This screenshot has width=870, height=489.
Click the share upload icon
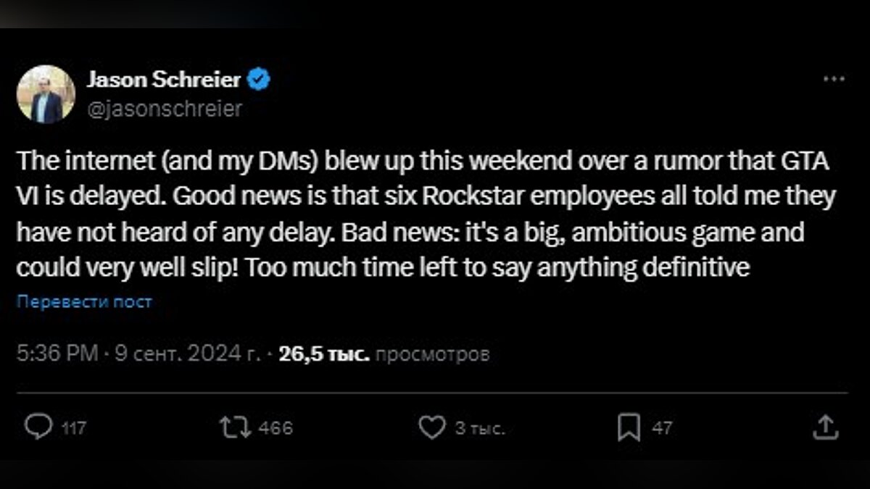(x=825, y=427)
